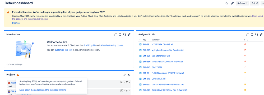Click the customize this text link
The height and width of the screenshot is (95, 264).
tap(63, 50)
